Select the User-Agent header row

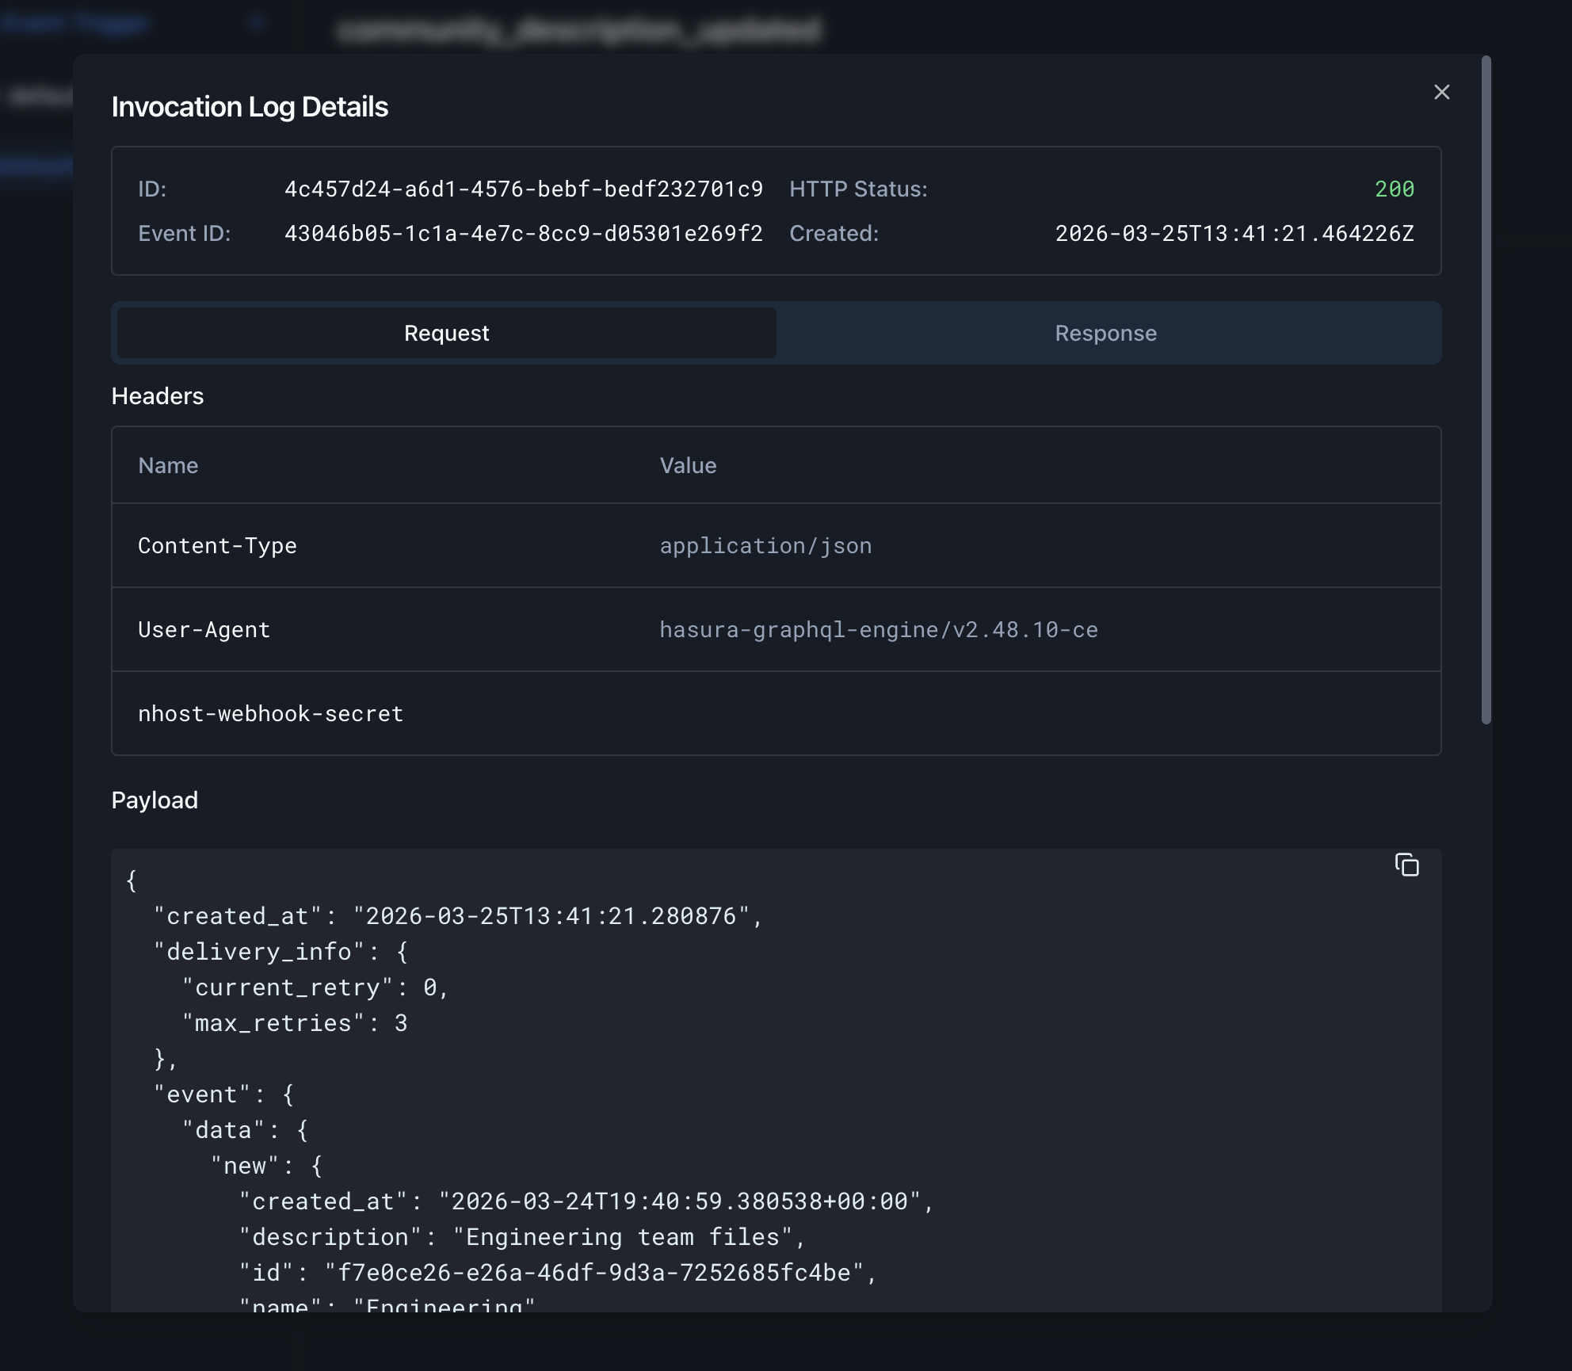[204, 630]
